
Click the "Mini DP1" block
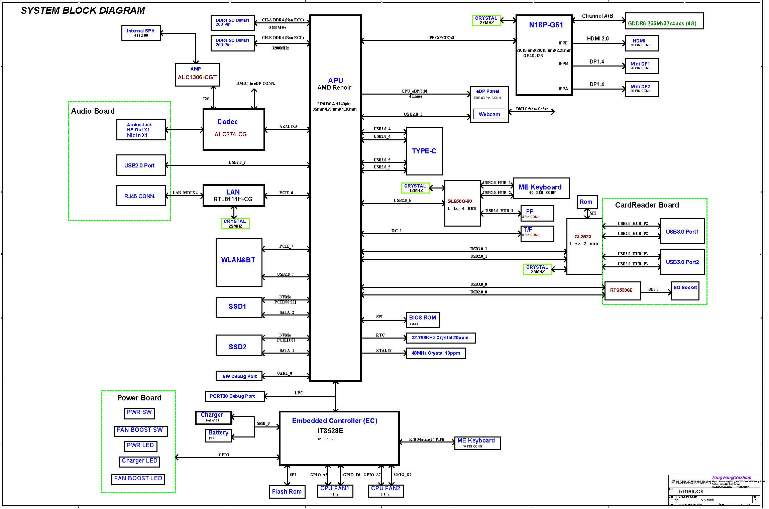pyautogui.click(x=642, y=66)
